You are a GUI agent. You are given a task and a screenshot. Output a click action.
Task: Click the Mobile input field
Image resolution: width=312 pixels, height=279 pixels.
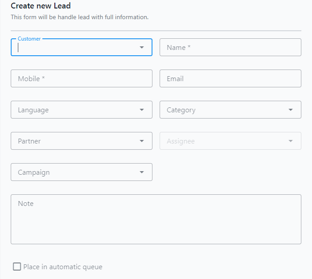coord(82,78)
